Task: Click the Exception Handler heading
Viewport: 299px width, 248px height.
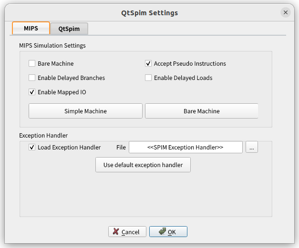Action: [43, 136]
